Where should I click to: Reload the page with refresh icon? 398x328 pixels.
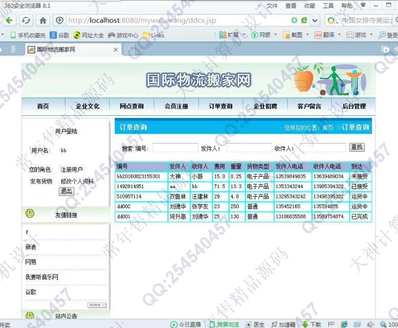pyautogui.click(x=26, y=20)
